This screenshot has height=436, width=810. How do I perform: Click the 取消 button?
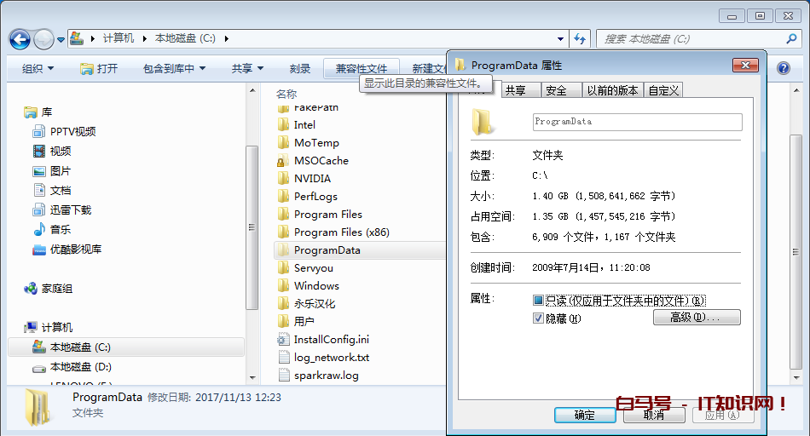(654, 415)
